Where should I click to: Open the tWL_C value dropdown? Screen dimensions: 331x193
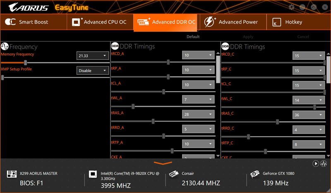(308, 100)
